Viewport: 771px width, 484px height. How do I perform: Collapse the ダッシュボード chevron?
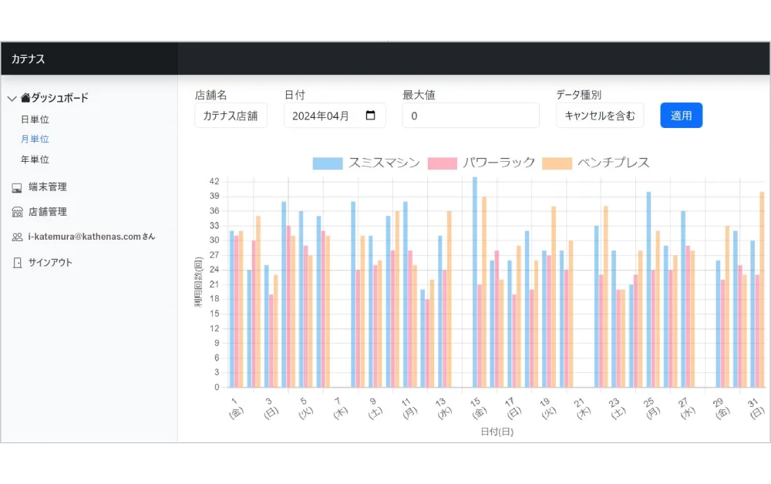12,99
